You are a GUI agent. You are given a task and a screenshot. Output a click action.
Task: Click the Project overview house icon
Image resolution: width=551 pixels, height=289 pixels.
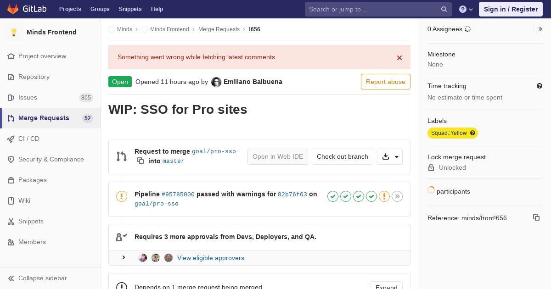11,56
